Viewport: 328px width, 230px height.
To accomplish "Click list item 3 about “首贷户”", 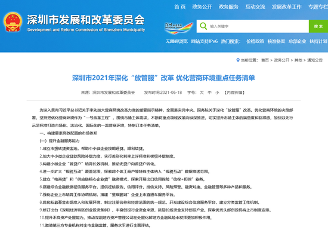I will [x=98, y=164].
